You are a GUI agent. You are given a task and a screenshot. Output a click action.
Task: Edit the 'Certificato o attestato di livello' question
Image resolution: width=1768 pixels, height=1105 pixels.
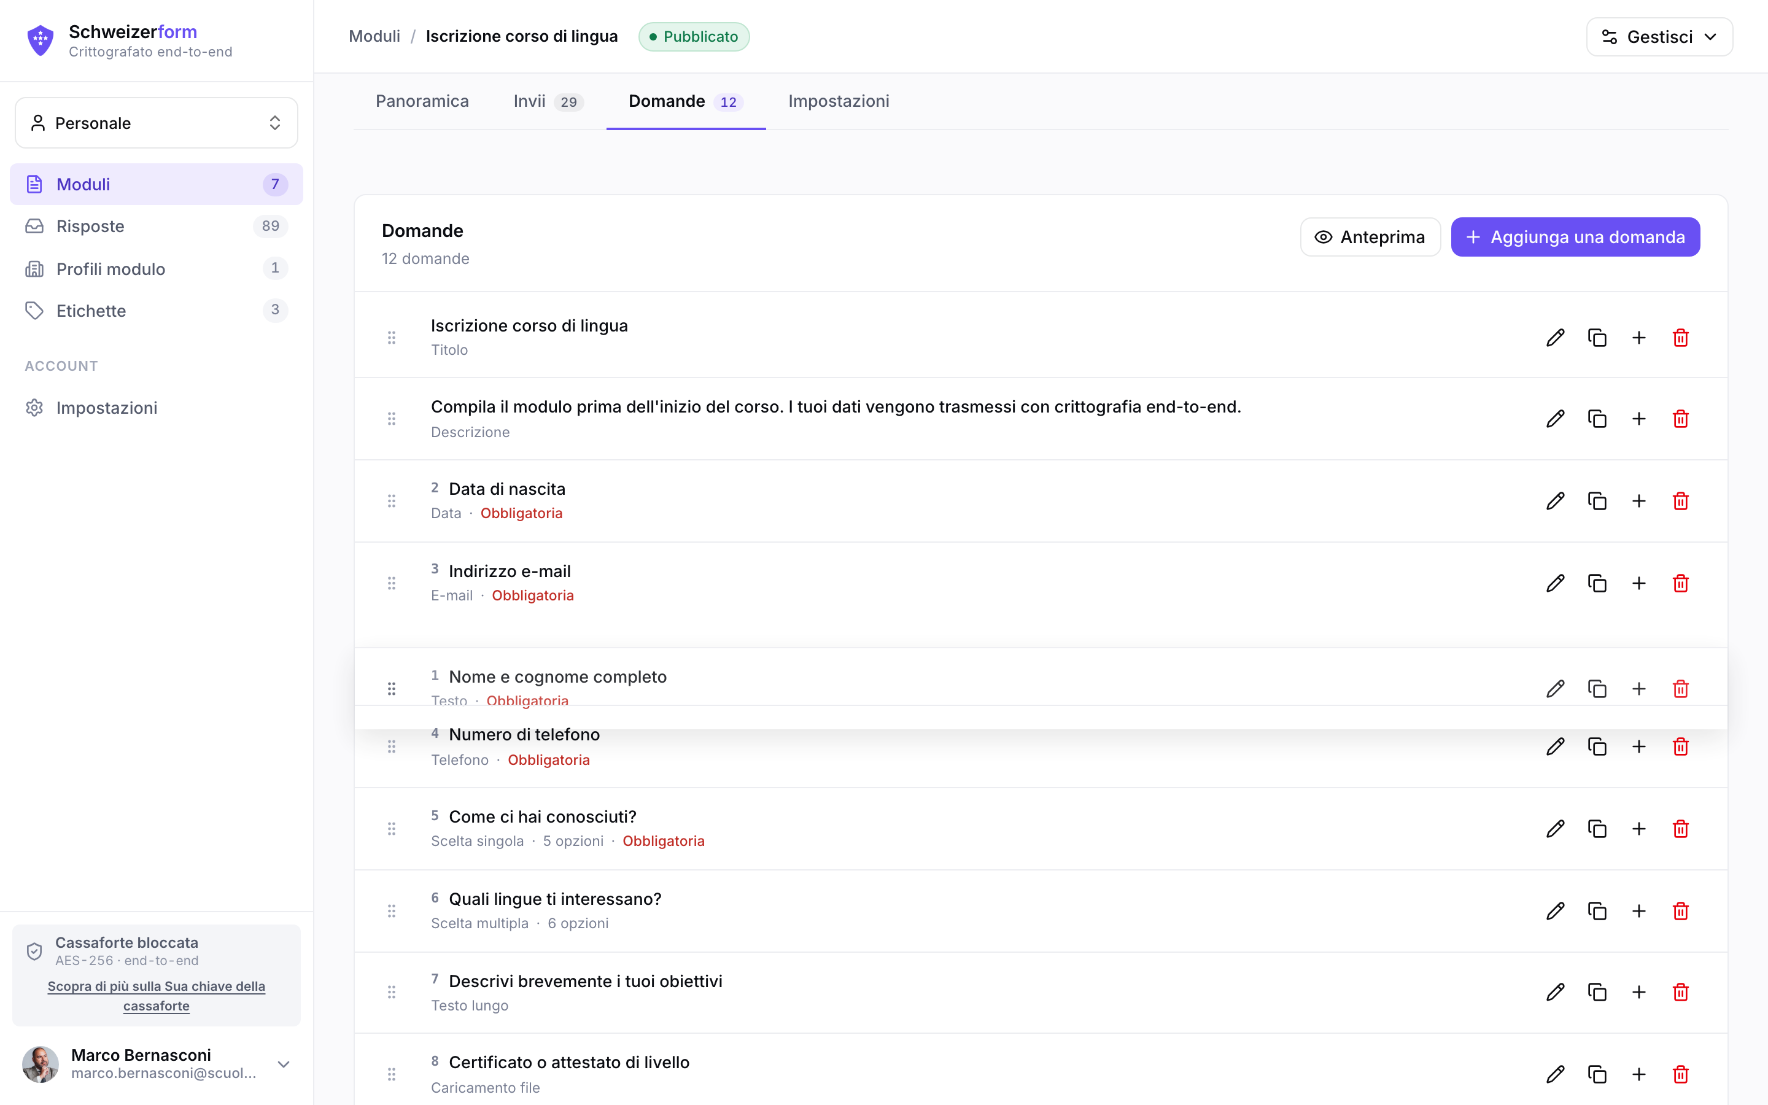(1556, 1074)
